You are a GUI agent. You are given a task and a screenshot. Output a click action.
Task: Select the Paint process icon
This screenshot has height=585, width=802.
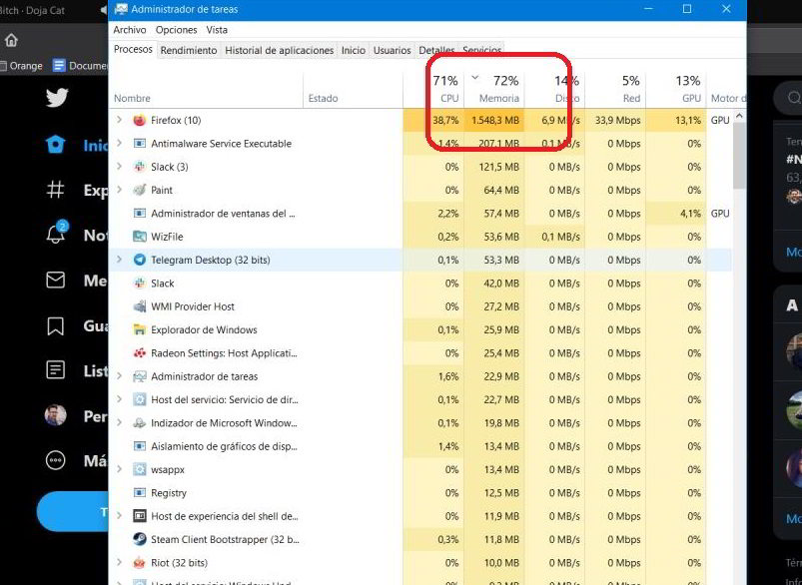click(x=140, y=191)
